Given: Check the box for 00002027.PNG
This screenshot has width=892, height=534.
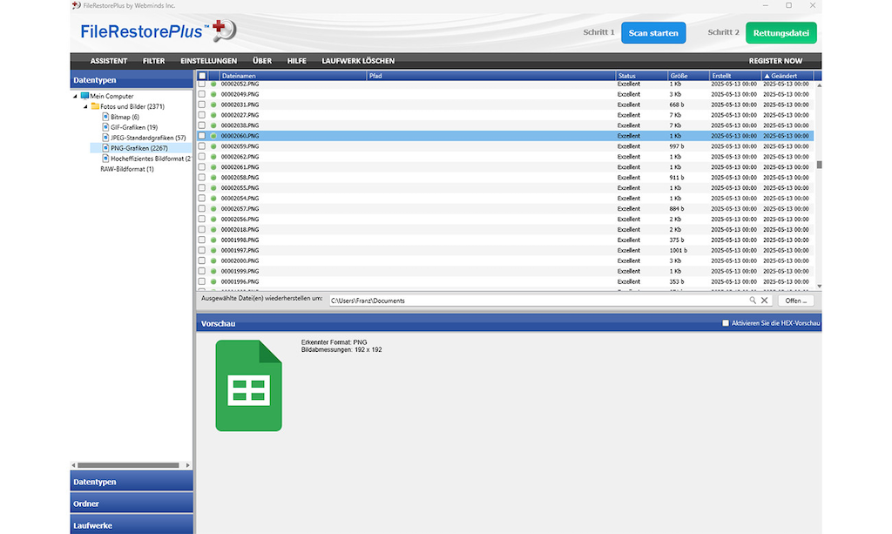Looking at the screenshot, I should [x=202, y=115].
